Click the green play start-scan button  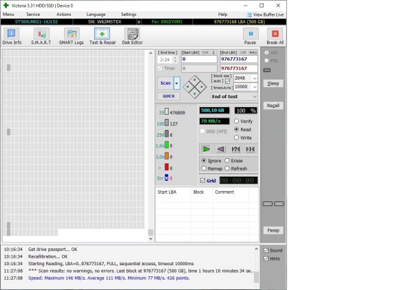pyautogui.click(x=206, y=148)
